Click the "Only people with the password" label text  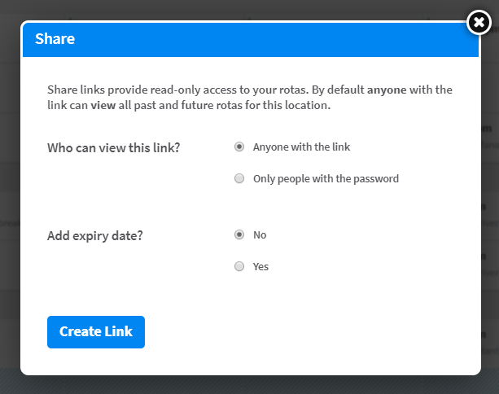point(326,178)
